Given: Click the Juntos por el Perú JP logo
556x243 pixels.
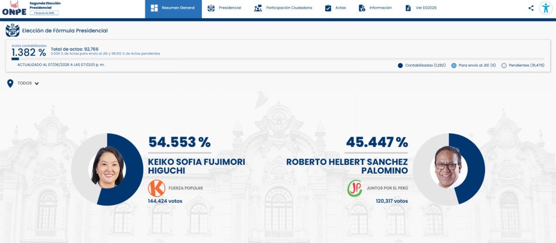Looking at the screenshot, I should [x=355, y=188].
